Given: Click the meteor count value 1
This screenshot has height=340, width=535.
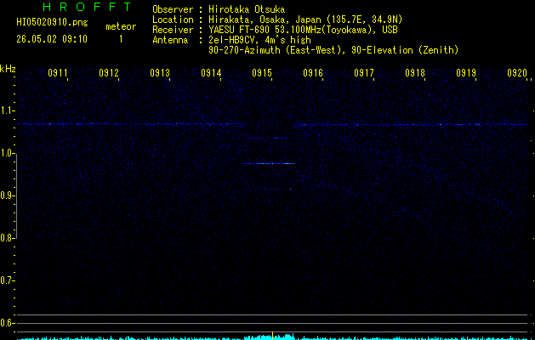Looking at the screenshot, I should (121, 39).
